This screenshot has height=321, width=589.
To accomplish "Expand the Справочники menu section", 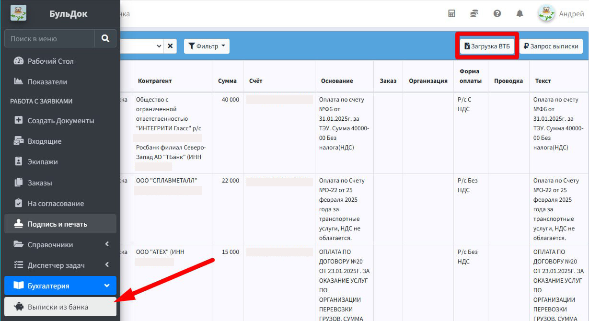I will 60,244.
